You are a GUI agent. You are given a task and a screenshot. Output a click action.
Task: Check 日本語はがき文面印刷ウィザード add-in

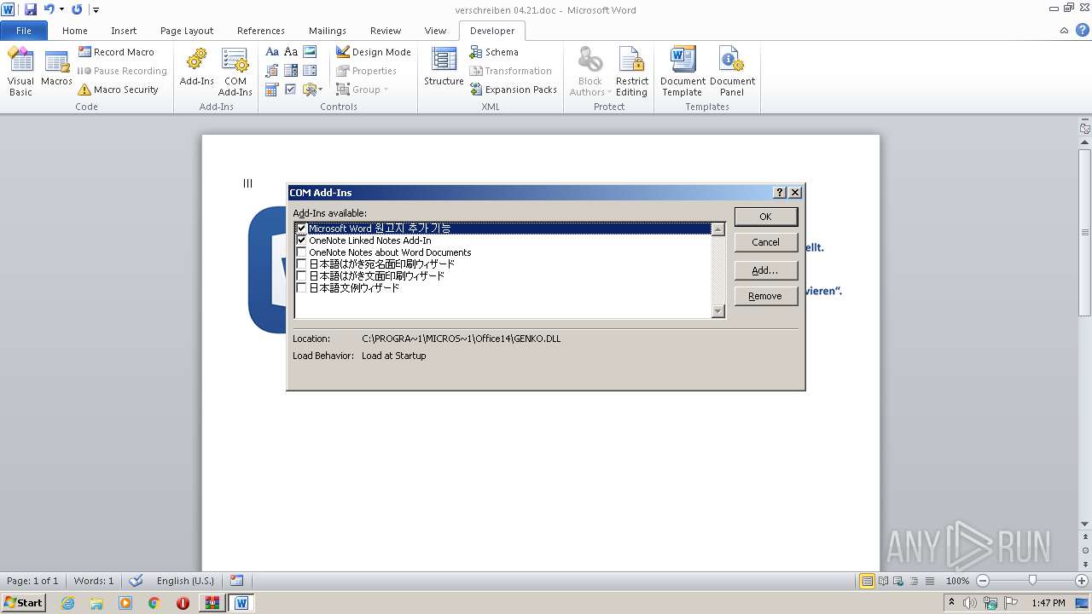click(301, 276)
